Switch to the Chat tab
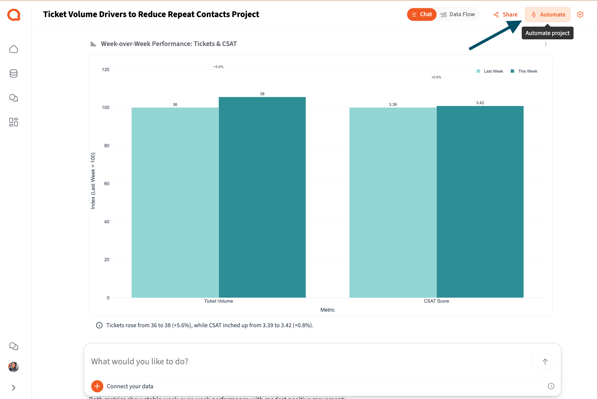The width and height of the screenshot is (597, 399). 422,14
